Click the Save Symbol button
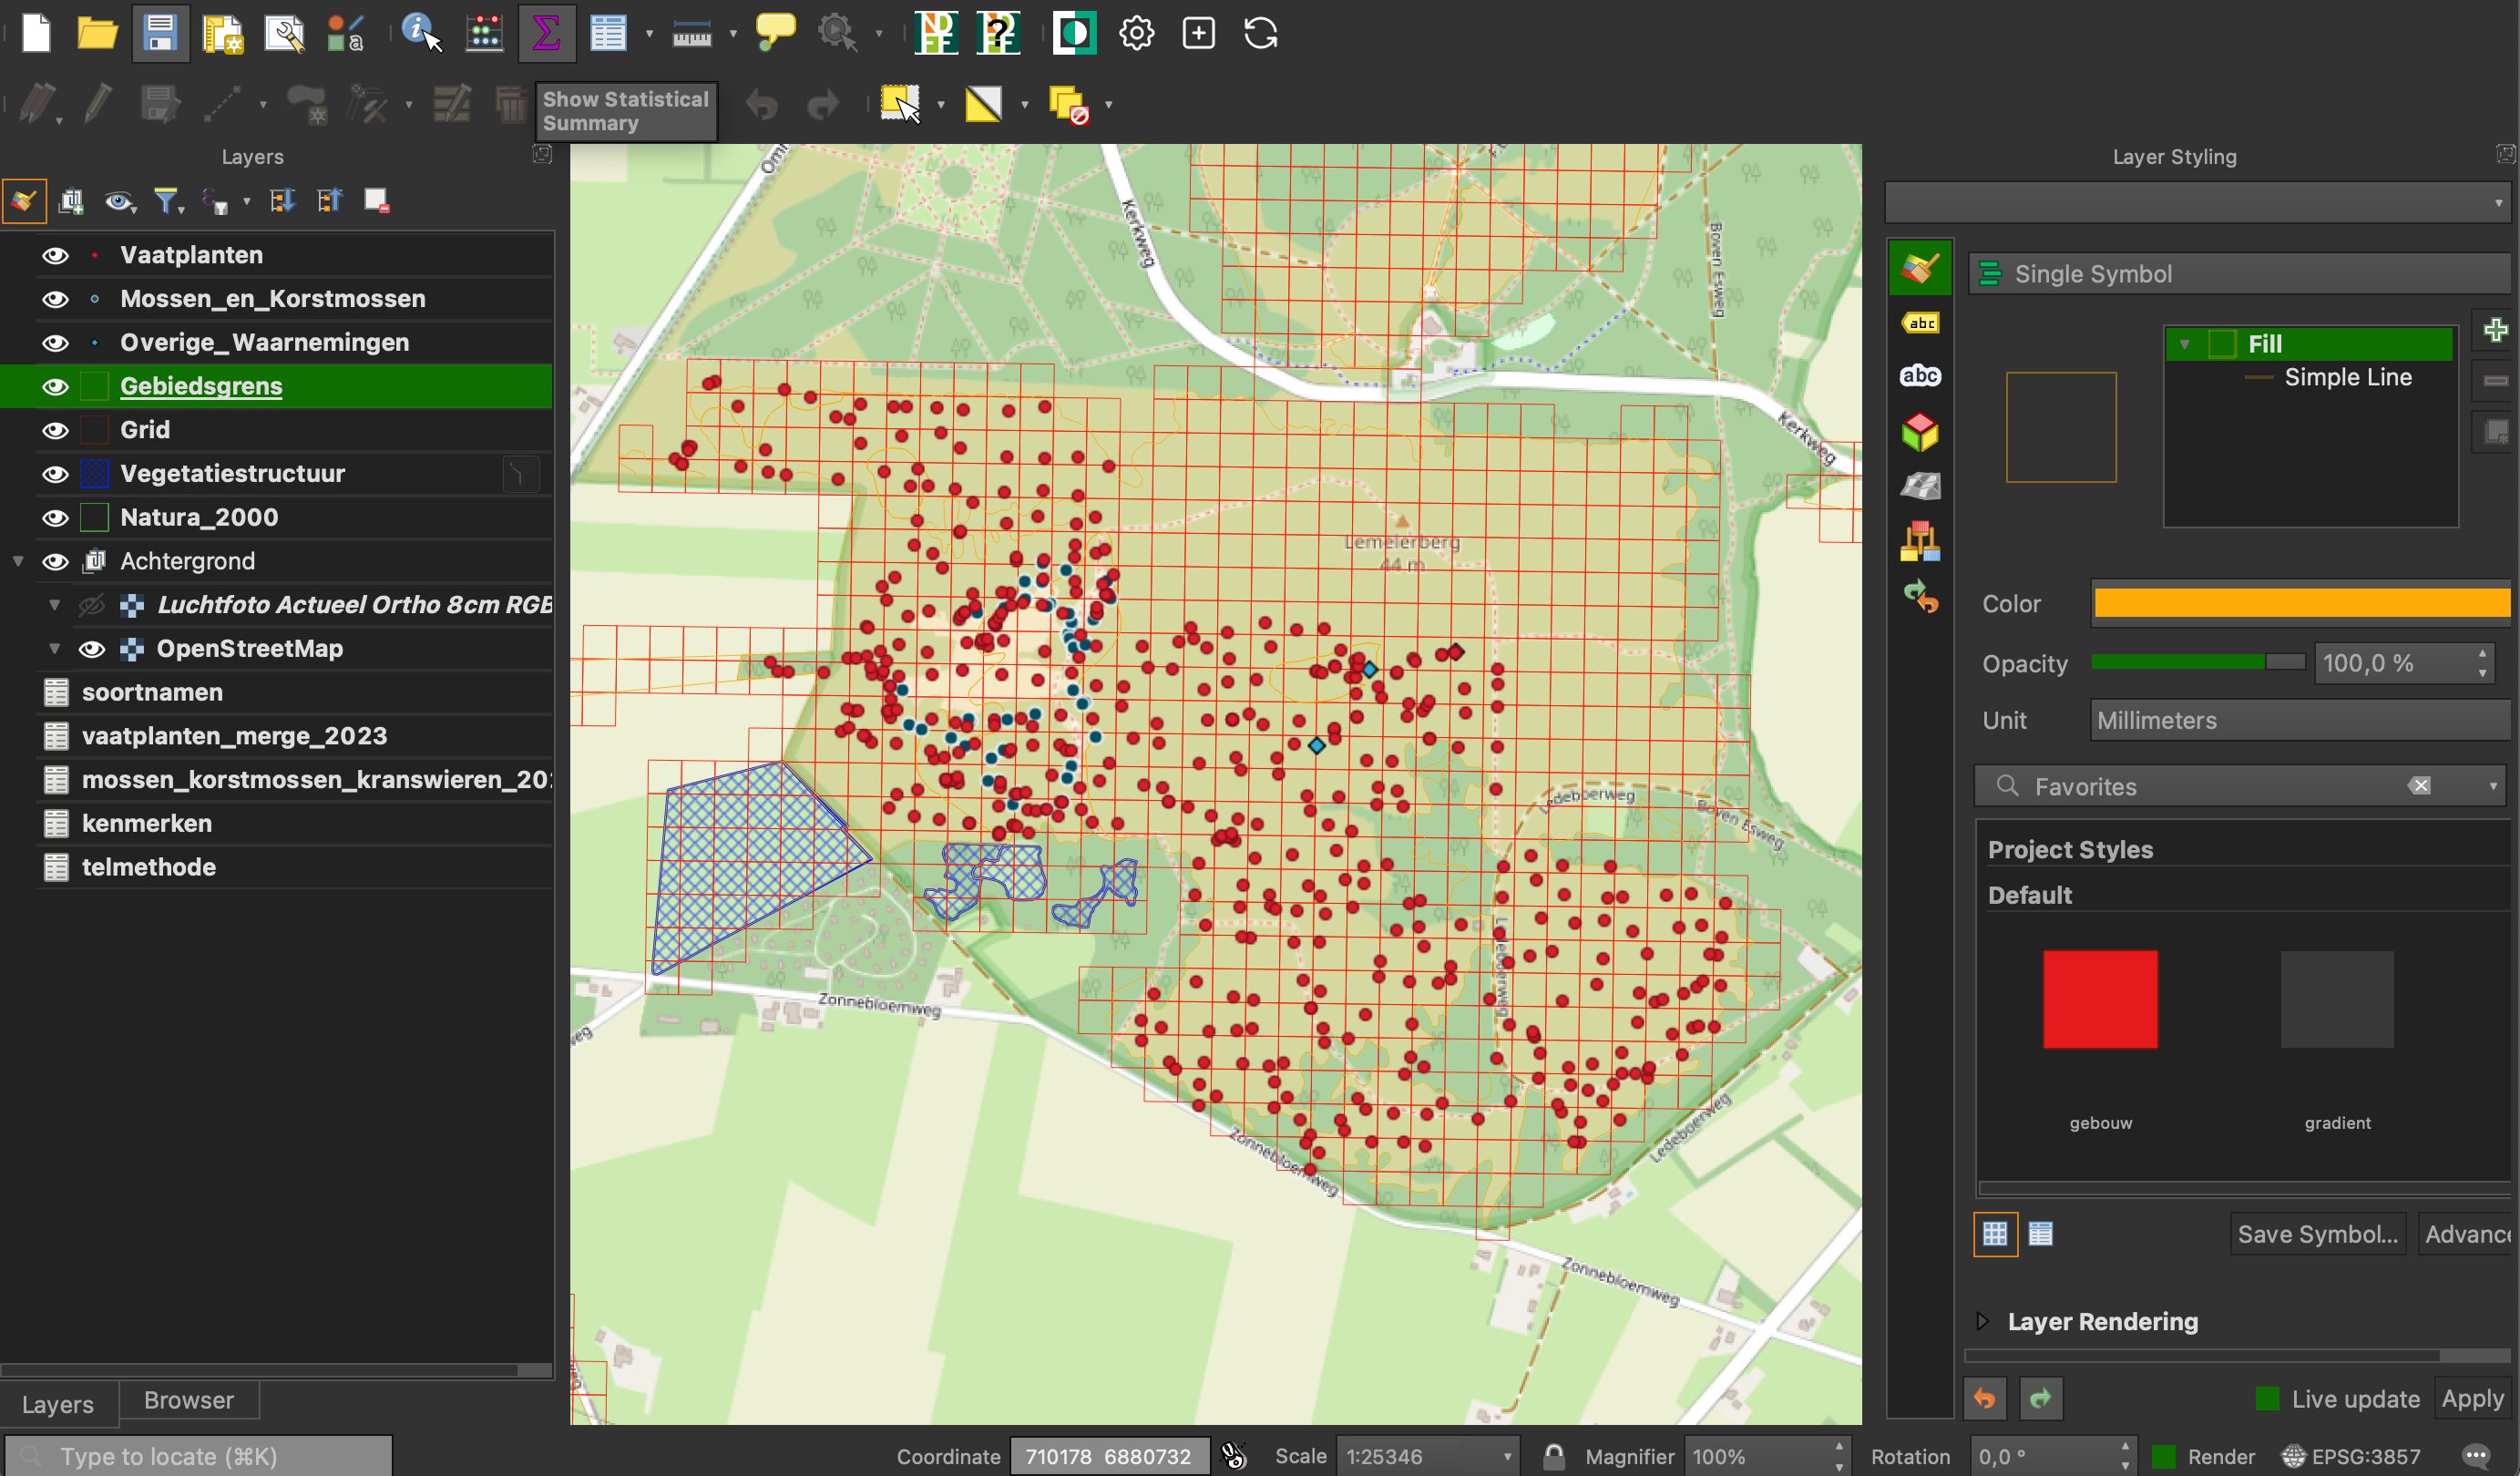This screenshot has height=1476, width=2520. tap(2317, 1234)
